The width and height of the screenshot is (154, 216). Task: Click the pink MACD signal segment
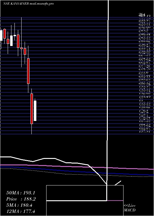point(115,201)
